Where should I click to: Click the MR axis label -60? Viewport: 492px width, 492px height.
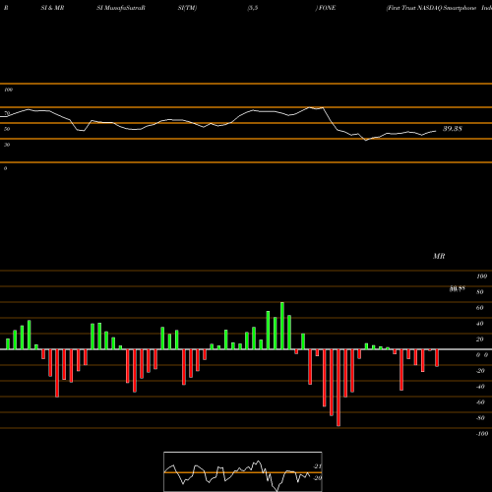(480, 402)
